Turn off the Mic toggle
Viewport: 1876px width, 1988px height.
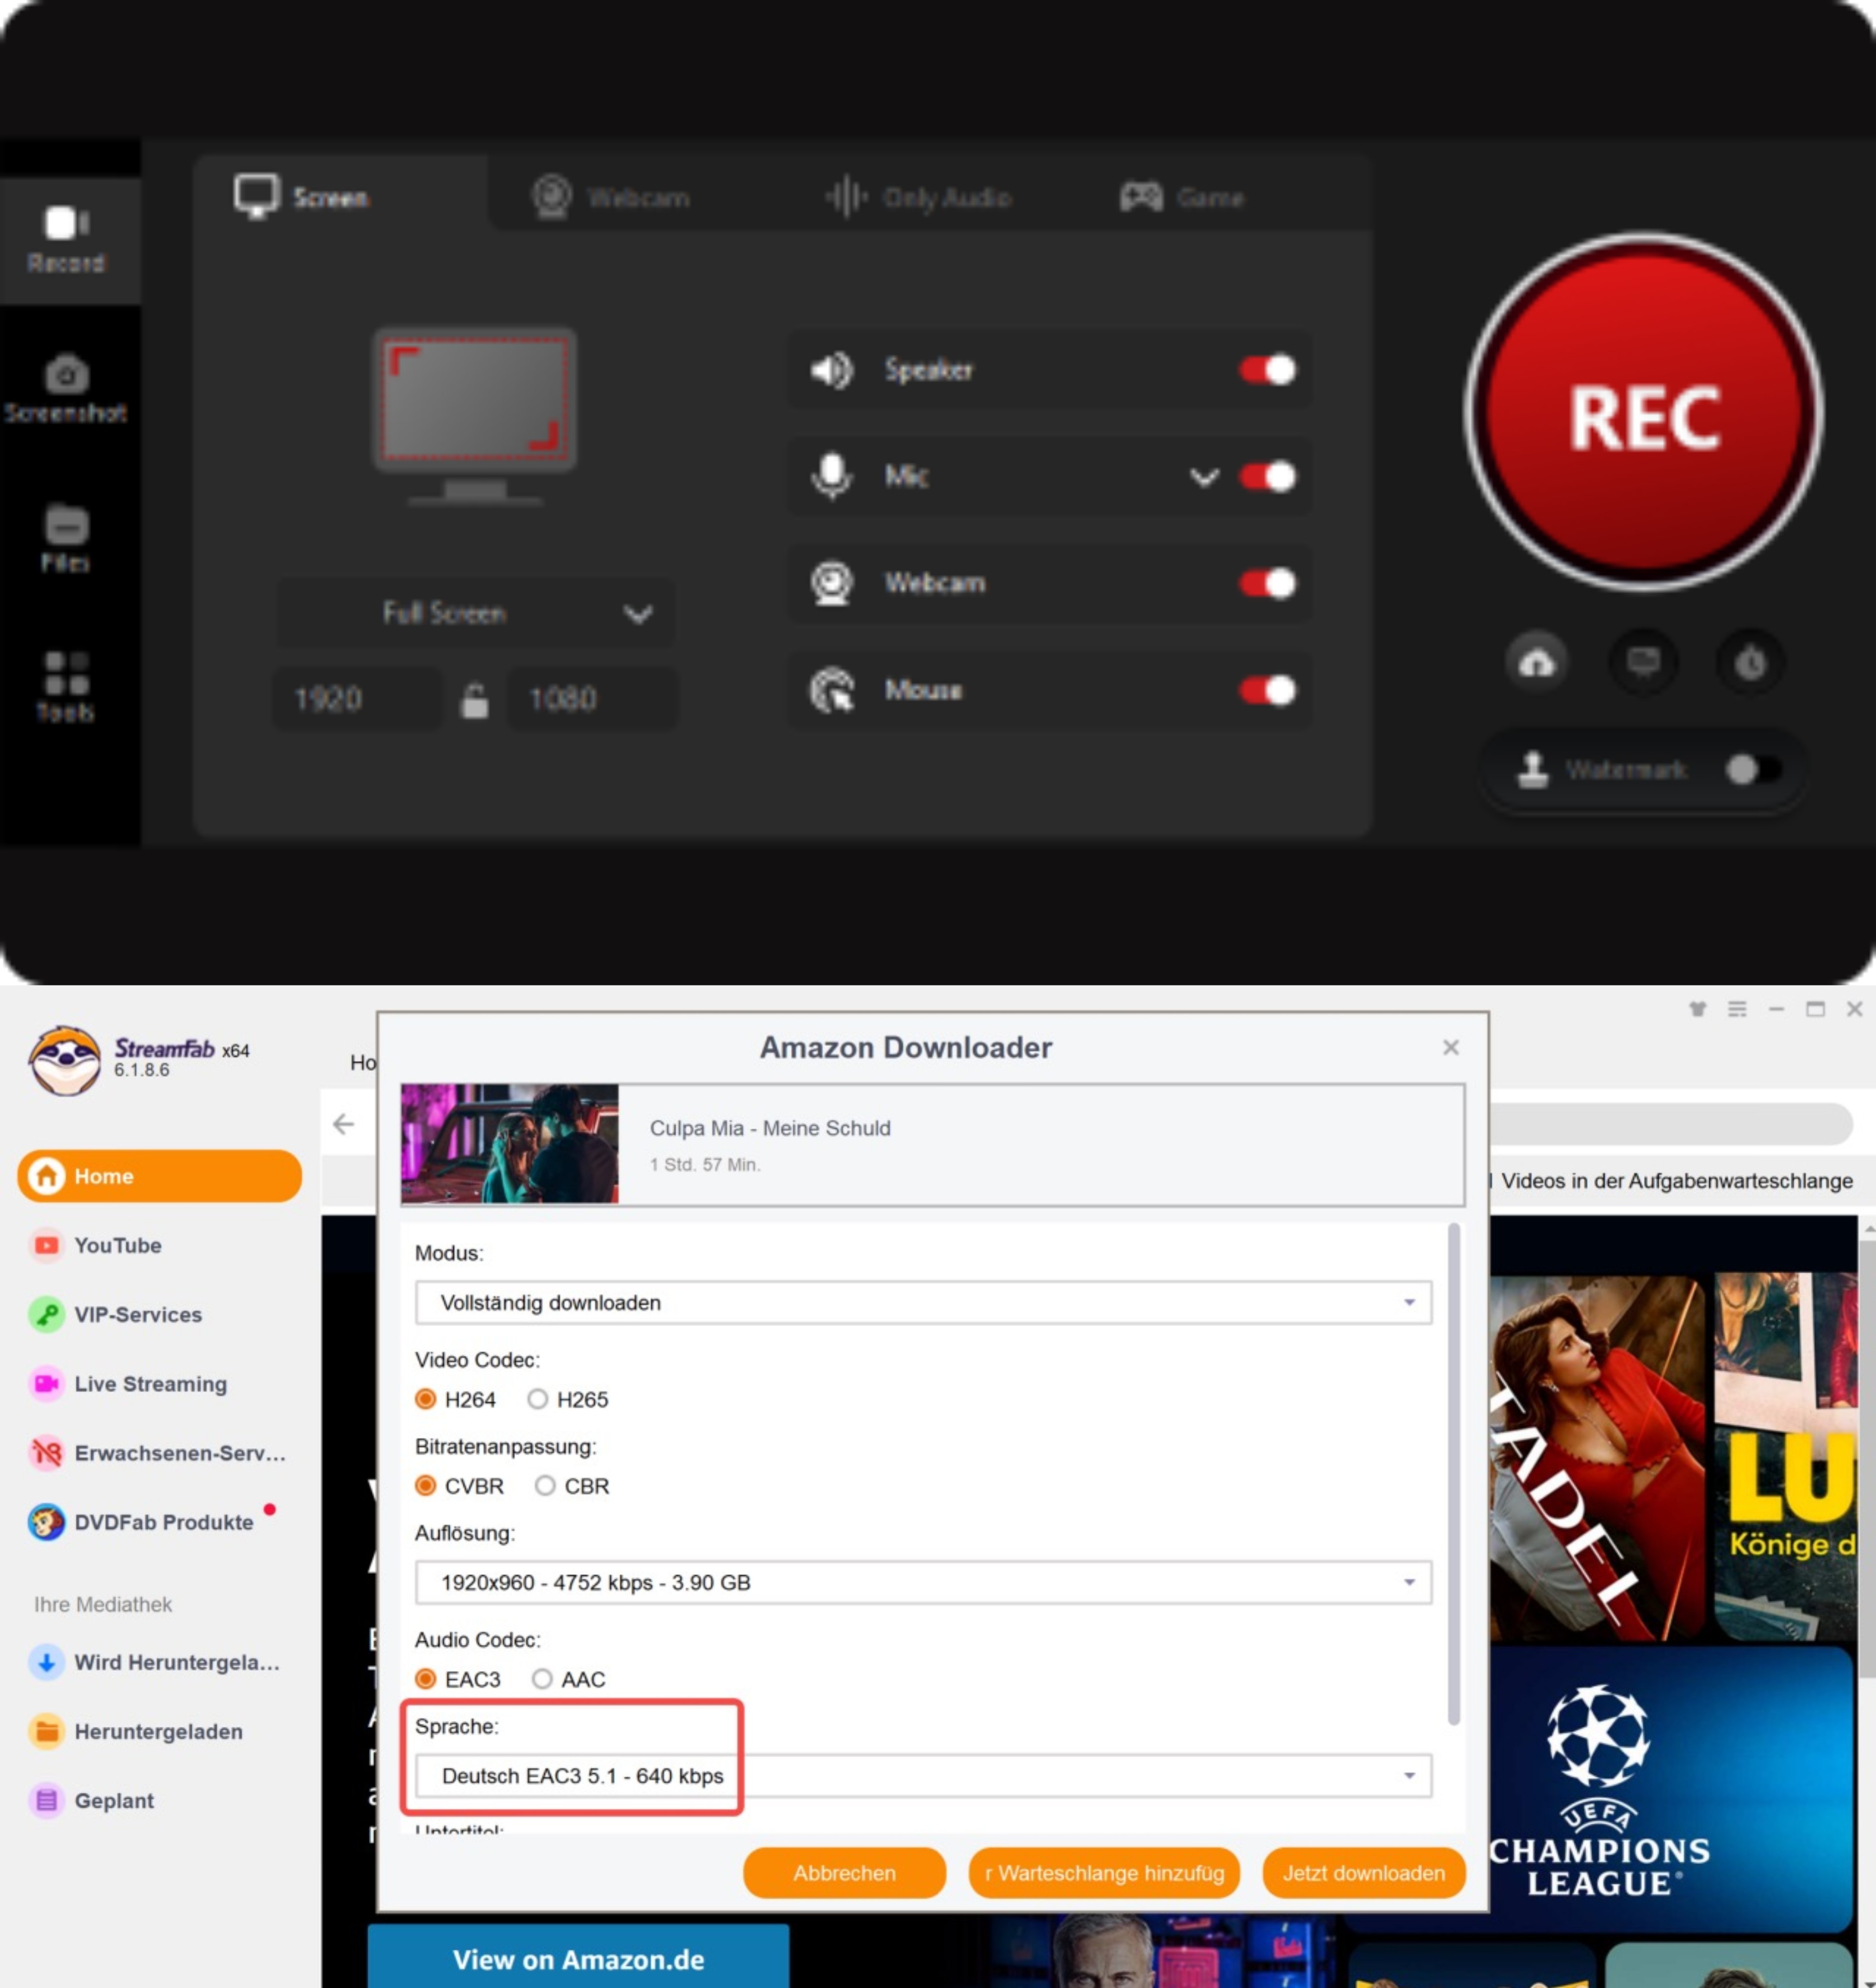coord(1268,477)
